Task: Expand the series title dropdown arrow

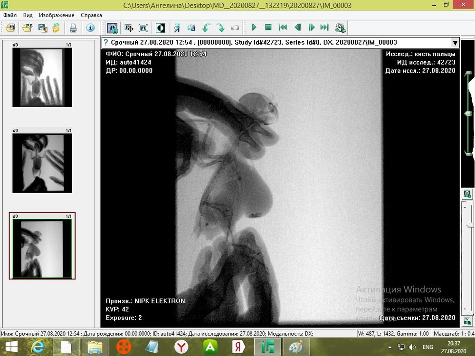Action: pos(455,43)
